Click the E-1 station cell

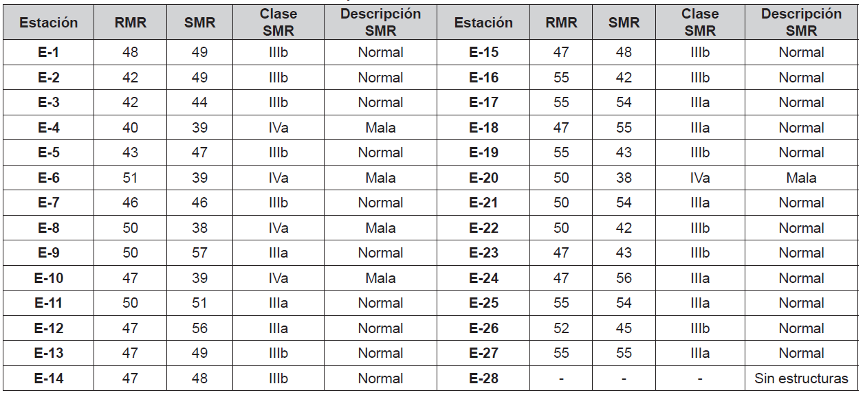tap(48, 52)
